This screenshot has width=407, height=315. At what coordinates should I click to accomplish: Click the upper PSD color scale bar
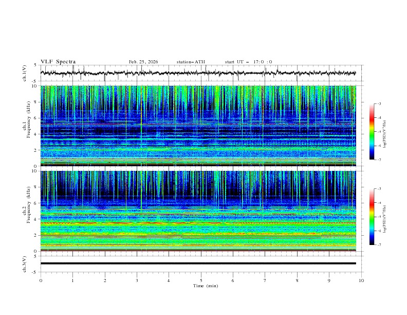pyautogui.click(x=372, y=132)
